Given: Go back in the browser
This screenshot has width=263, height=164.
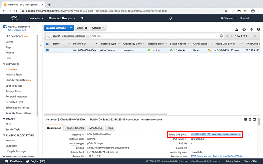Looking at the screenshot, I should [4, 11].
